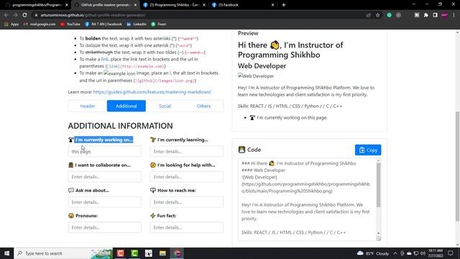This screenshot has height=259, width=460.
Task: Click the mailbox icon beside 'How to reach me'
Action: coord(153,190)
